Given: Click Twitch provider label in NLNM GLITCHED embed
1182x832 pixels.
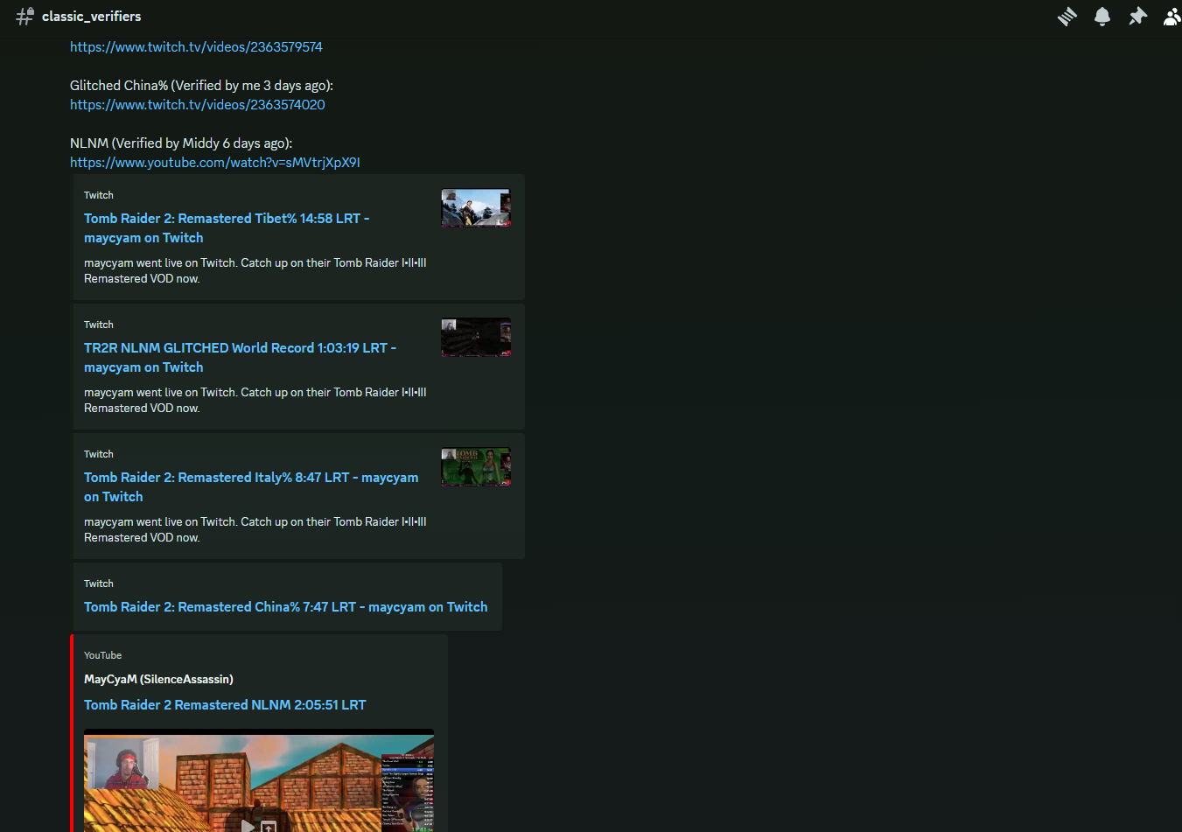Looking at the screenshot, I should pyautogui.click(x=99, y=325).
